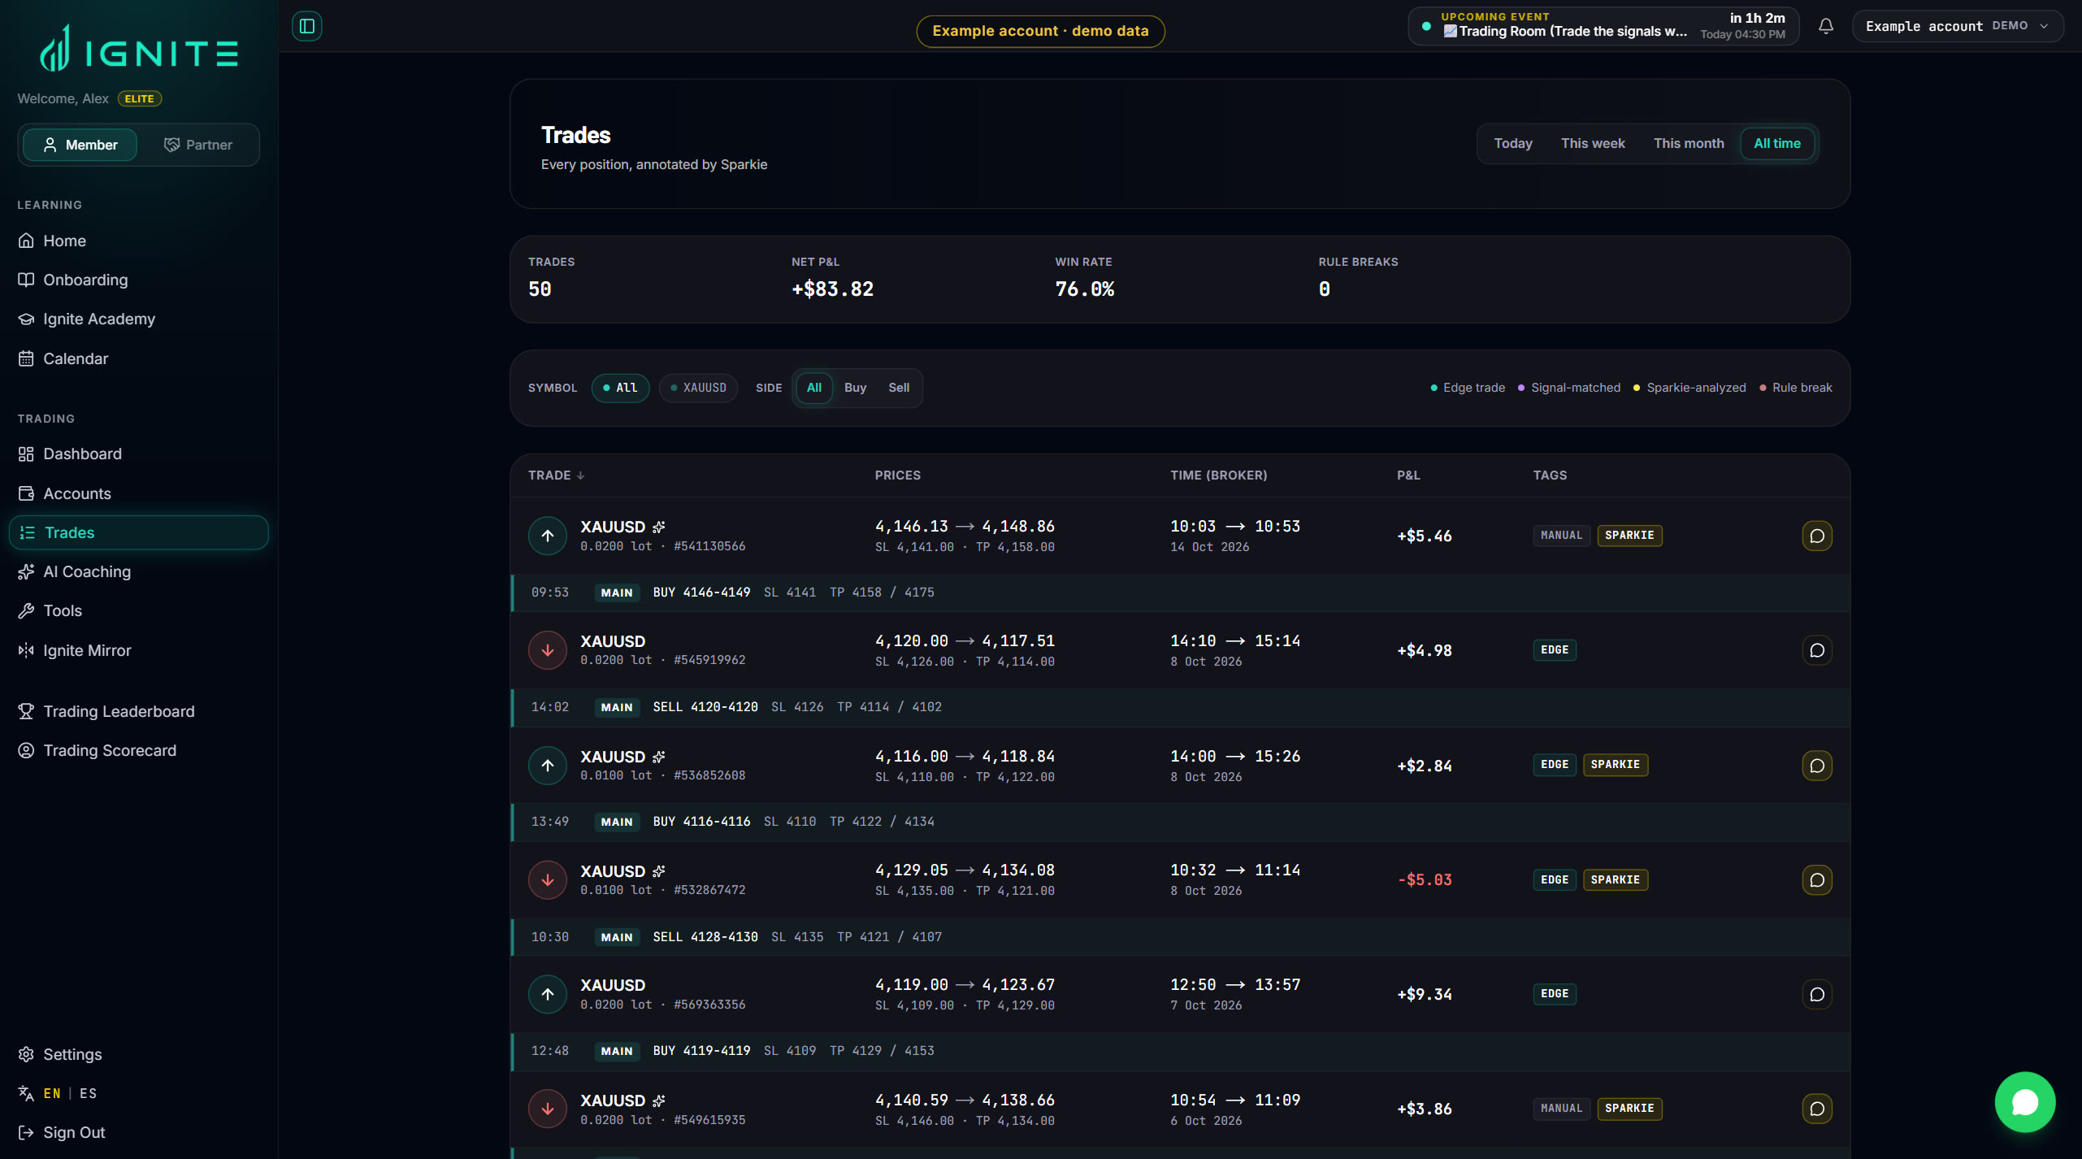The image size is (2082, 1159).
Task: Select the All time range
Action: pyautogui.click(x=1777, y=144)
